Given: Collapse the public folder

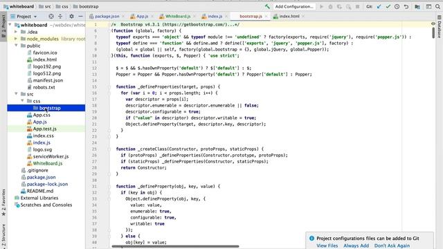Looking at the screenshot, I should tap(16, 46).
